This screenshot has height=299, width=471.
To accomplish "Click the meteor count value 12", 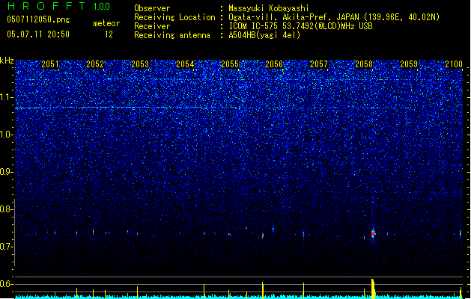I will pos(109,34).
